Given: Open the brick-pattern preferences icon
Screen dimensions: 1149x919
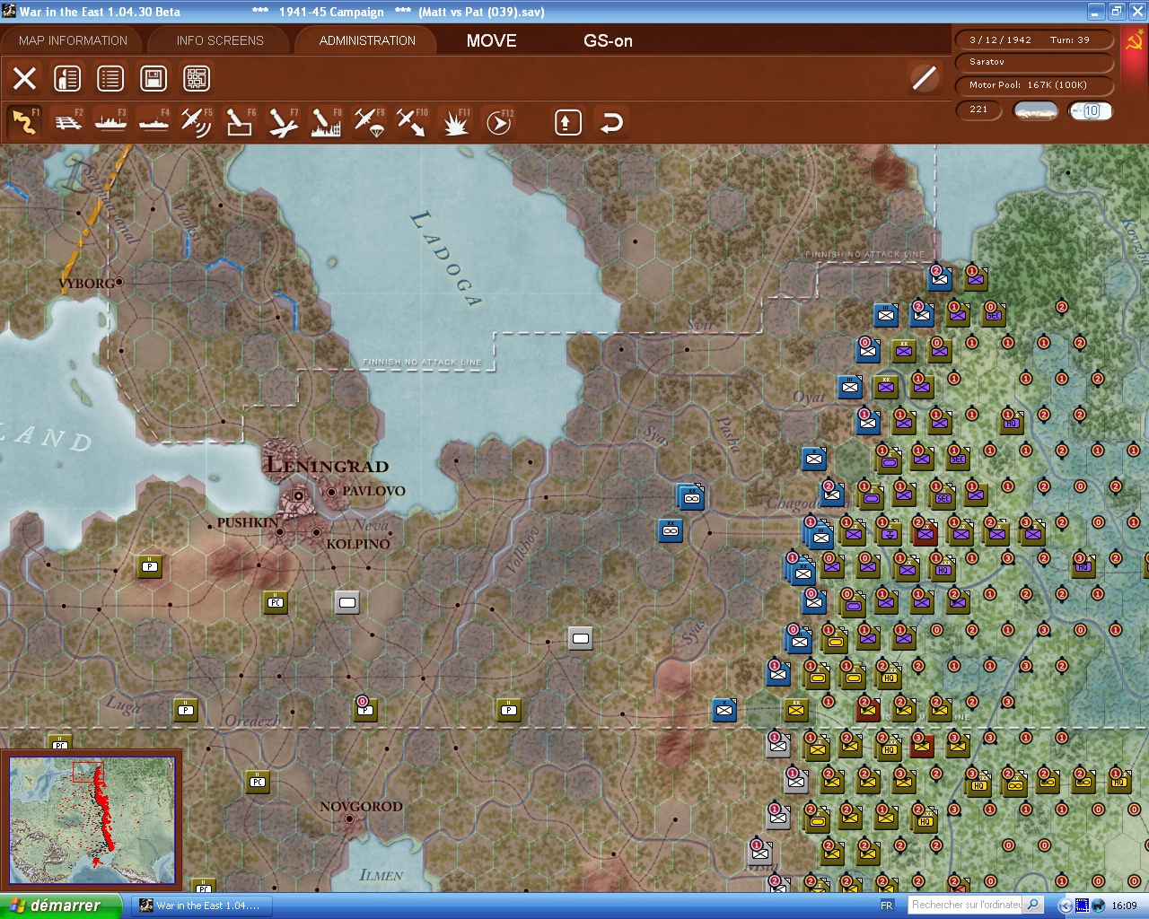Looking at the screenshot, I should pyautogui.click(x=197, y=78).
